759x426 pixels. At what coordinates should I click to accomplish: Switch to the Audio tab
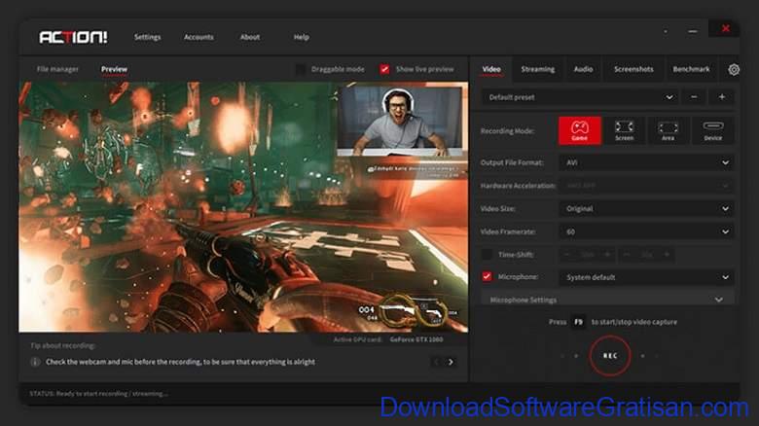coord(583,69)
